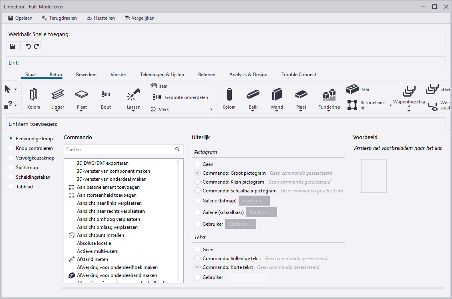The height and width of the screenshot is (299, 452).
Task: Expand the selection arrow tool dropdown
Action: [16, 89]
